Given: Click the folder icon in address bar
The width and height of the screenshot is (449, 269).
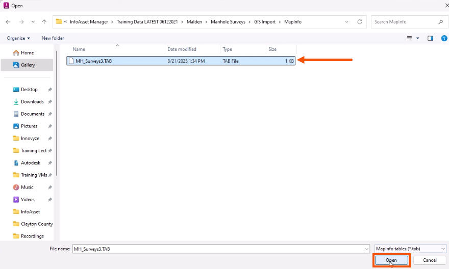Looking at the screenshot, I should 59,21.
